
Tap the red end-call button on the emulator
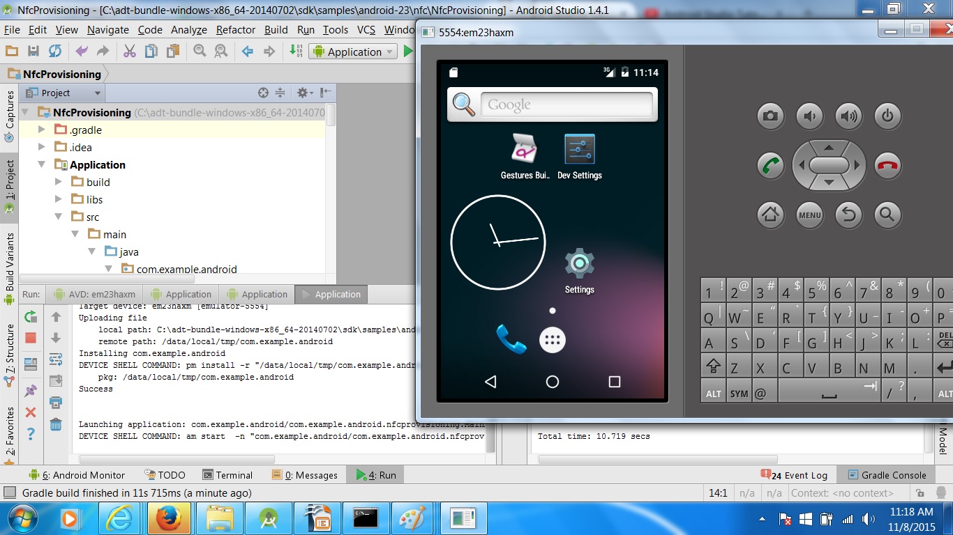tap(887, 166)
